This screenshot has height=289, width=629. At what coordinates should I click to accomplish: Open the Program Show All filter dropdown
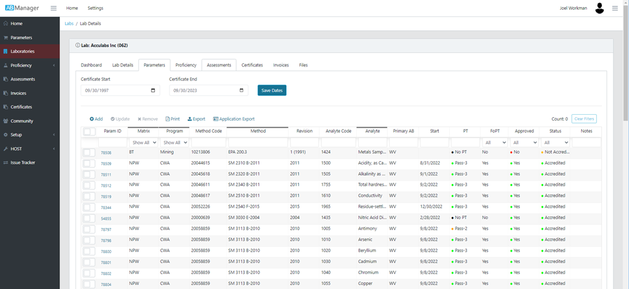coord(174,143)
